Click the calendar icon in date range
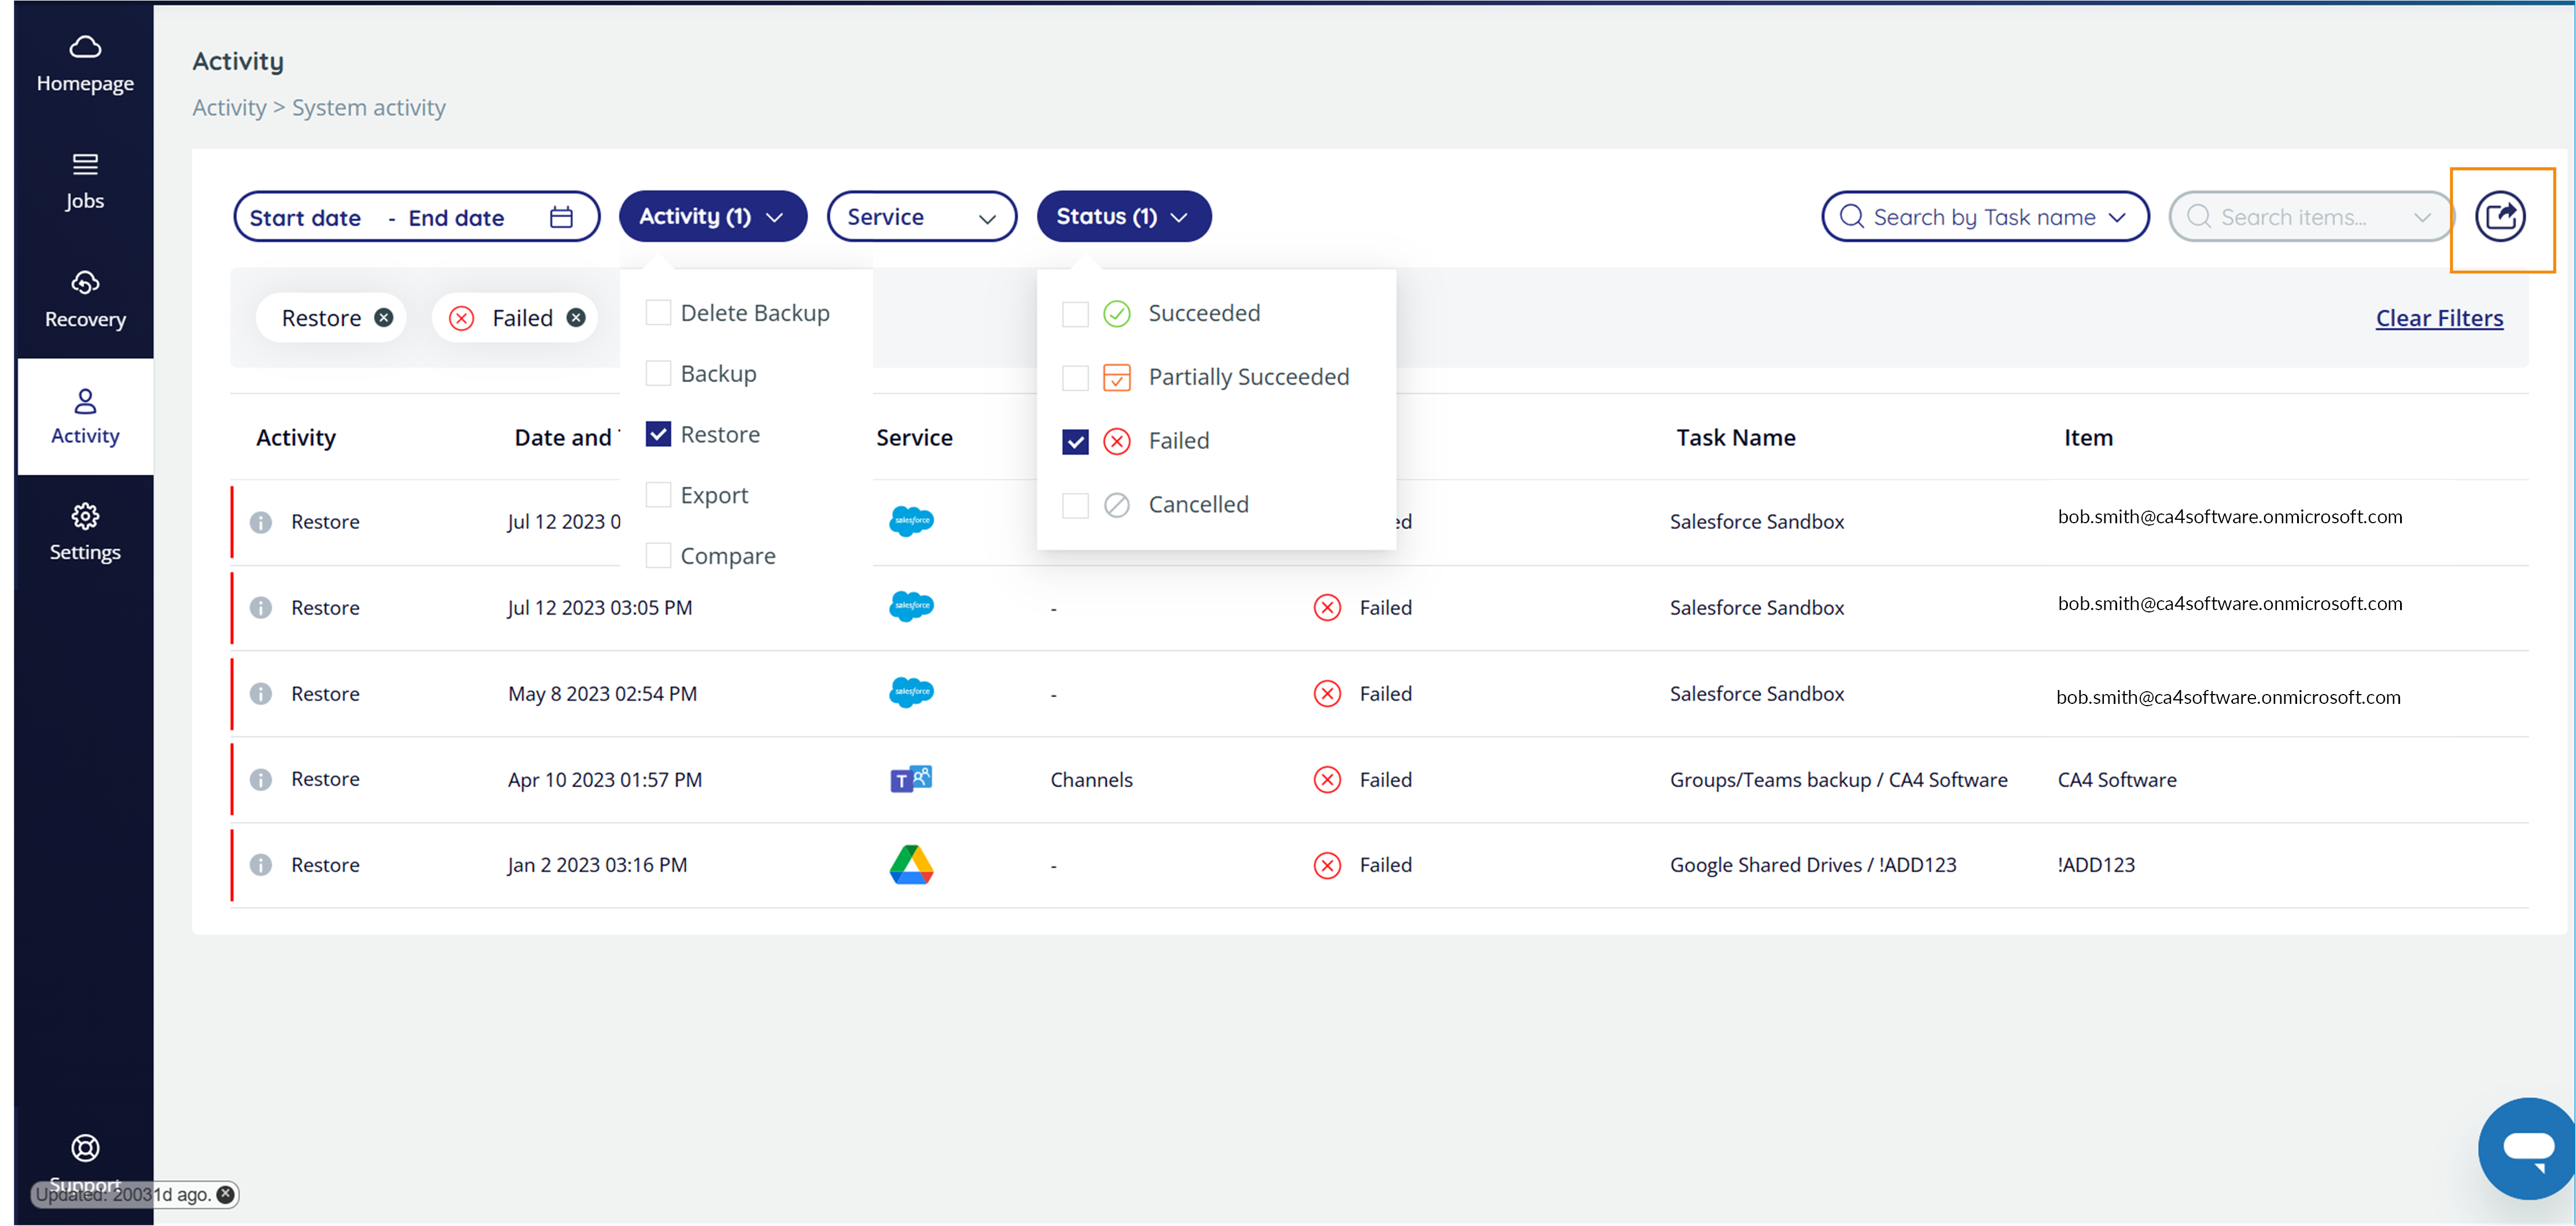The image size is (2576, 1226). (561, 217)
